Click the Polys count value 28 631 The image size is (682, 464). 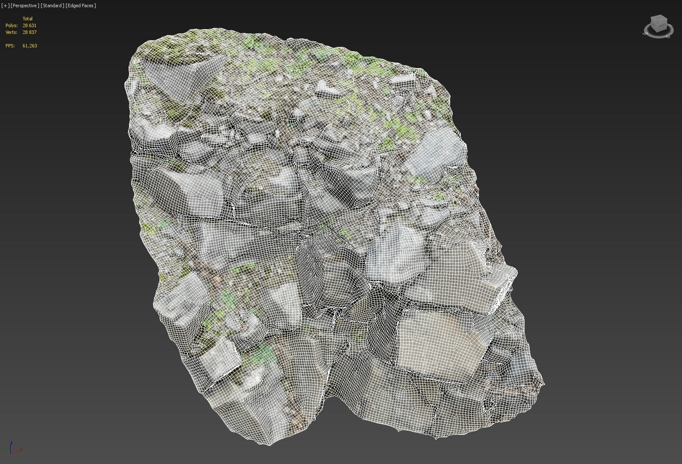30,25
